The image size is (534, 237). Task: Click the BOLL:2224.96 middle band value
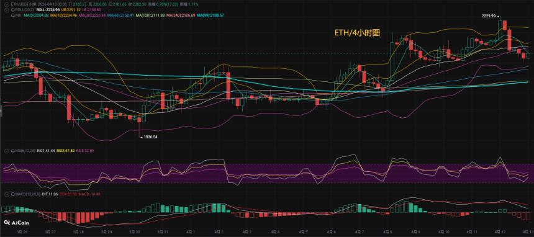[x=48, y=10]
